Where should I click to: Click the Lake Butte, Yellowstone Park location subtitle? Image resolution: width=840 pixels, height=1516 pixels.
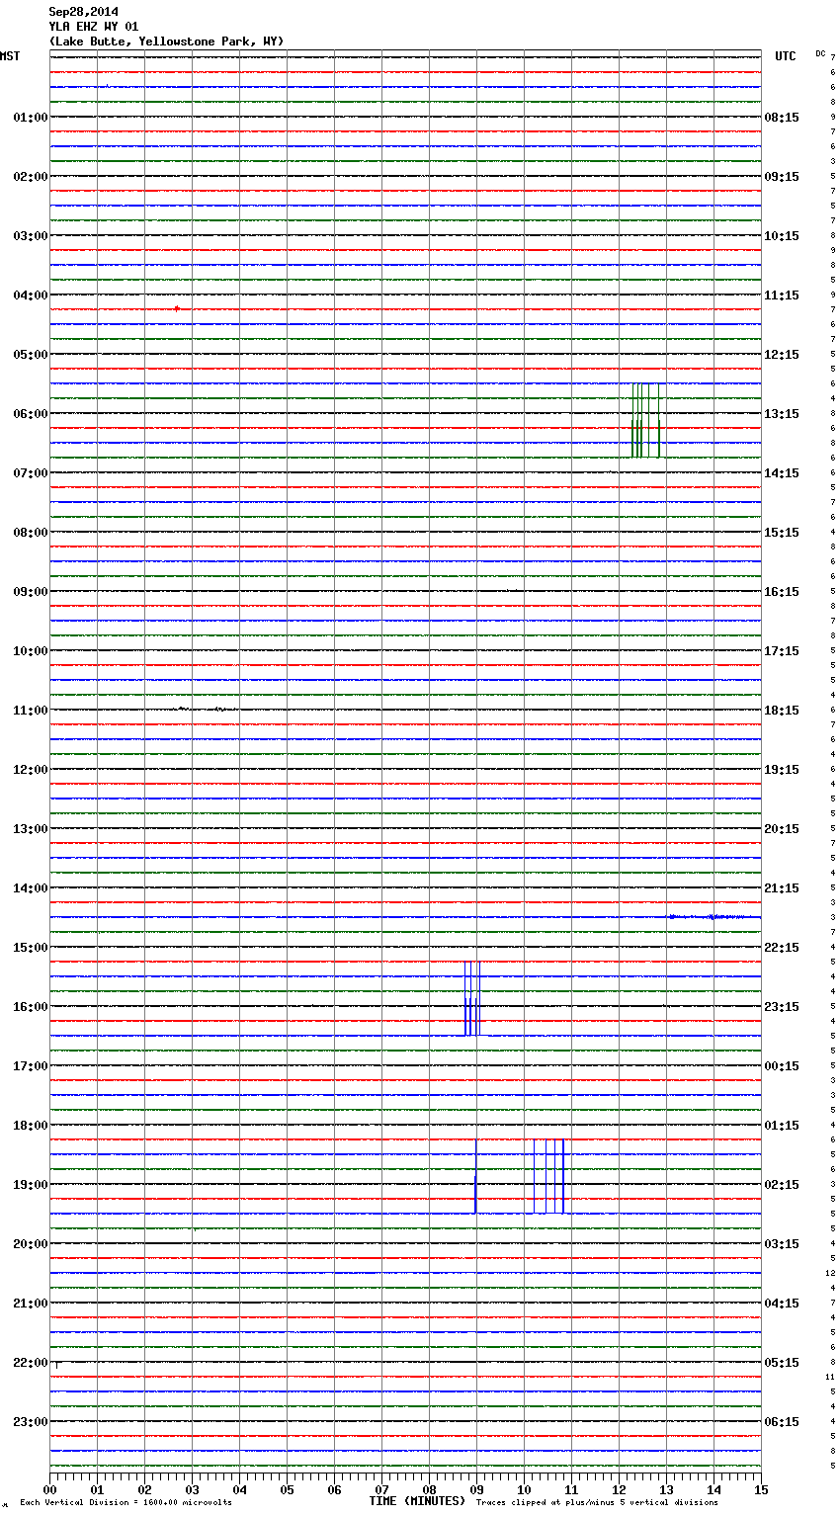[x=166, y=42]
